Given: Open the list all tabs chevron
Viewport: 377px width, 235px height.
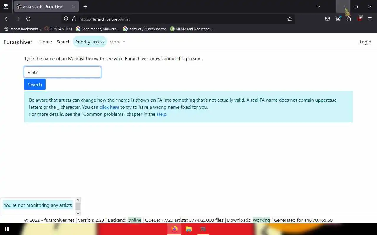Looking at the screenshot, I should (318, 6).
